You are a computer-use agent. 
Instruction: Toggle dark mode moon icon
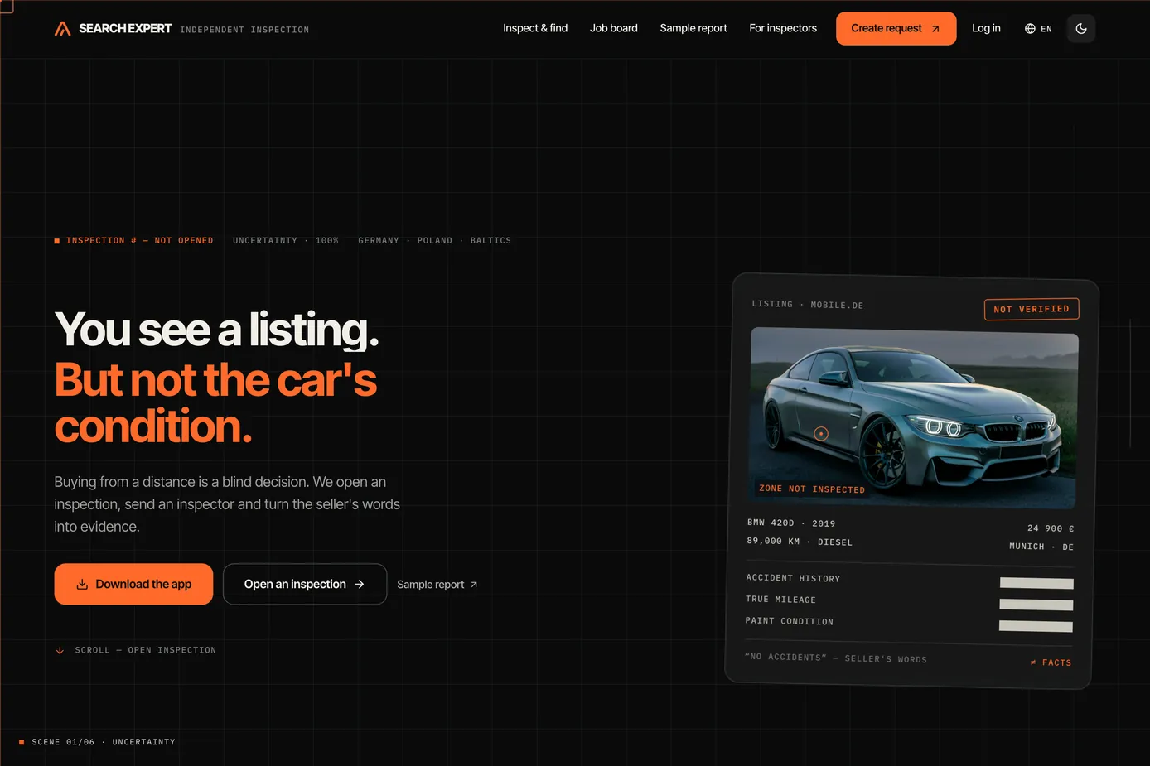coord(1081,28)
